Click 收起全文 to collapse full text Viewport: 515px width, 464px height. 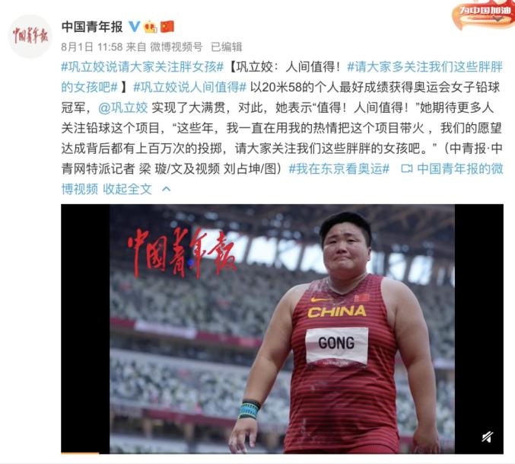coord(128,189)
